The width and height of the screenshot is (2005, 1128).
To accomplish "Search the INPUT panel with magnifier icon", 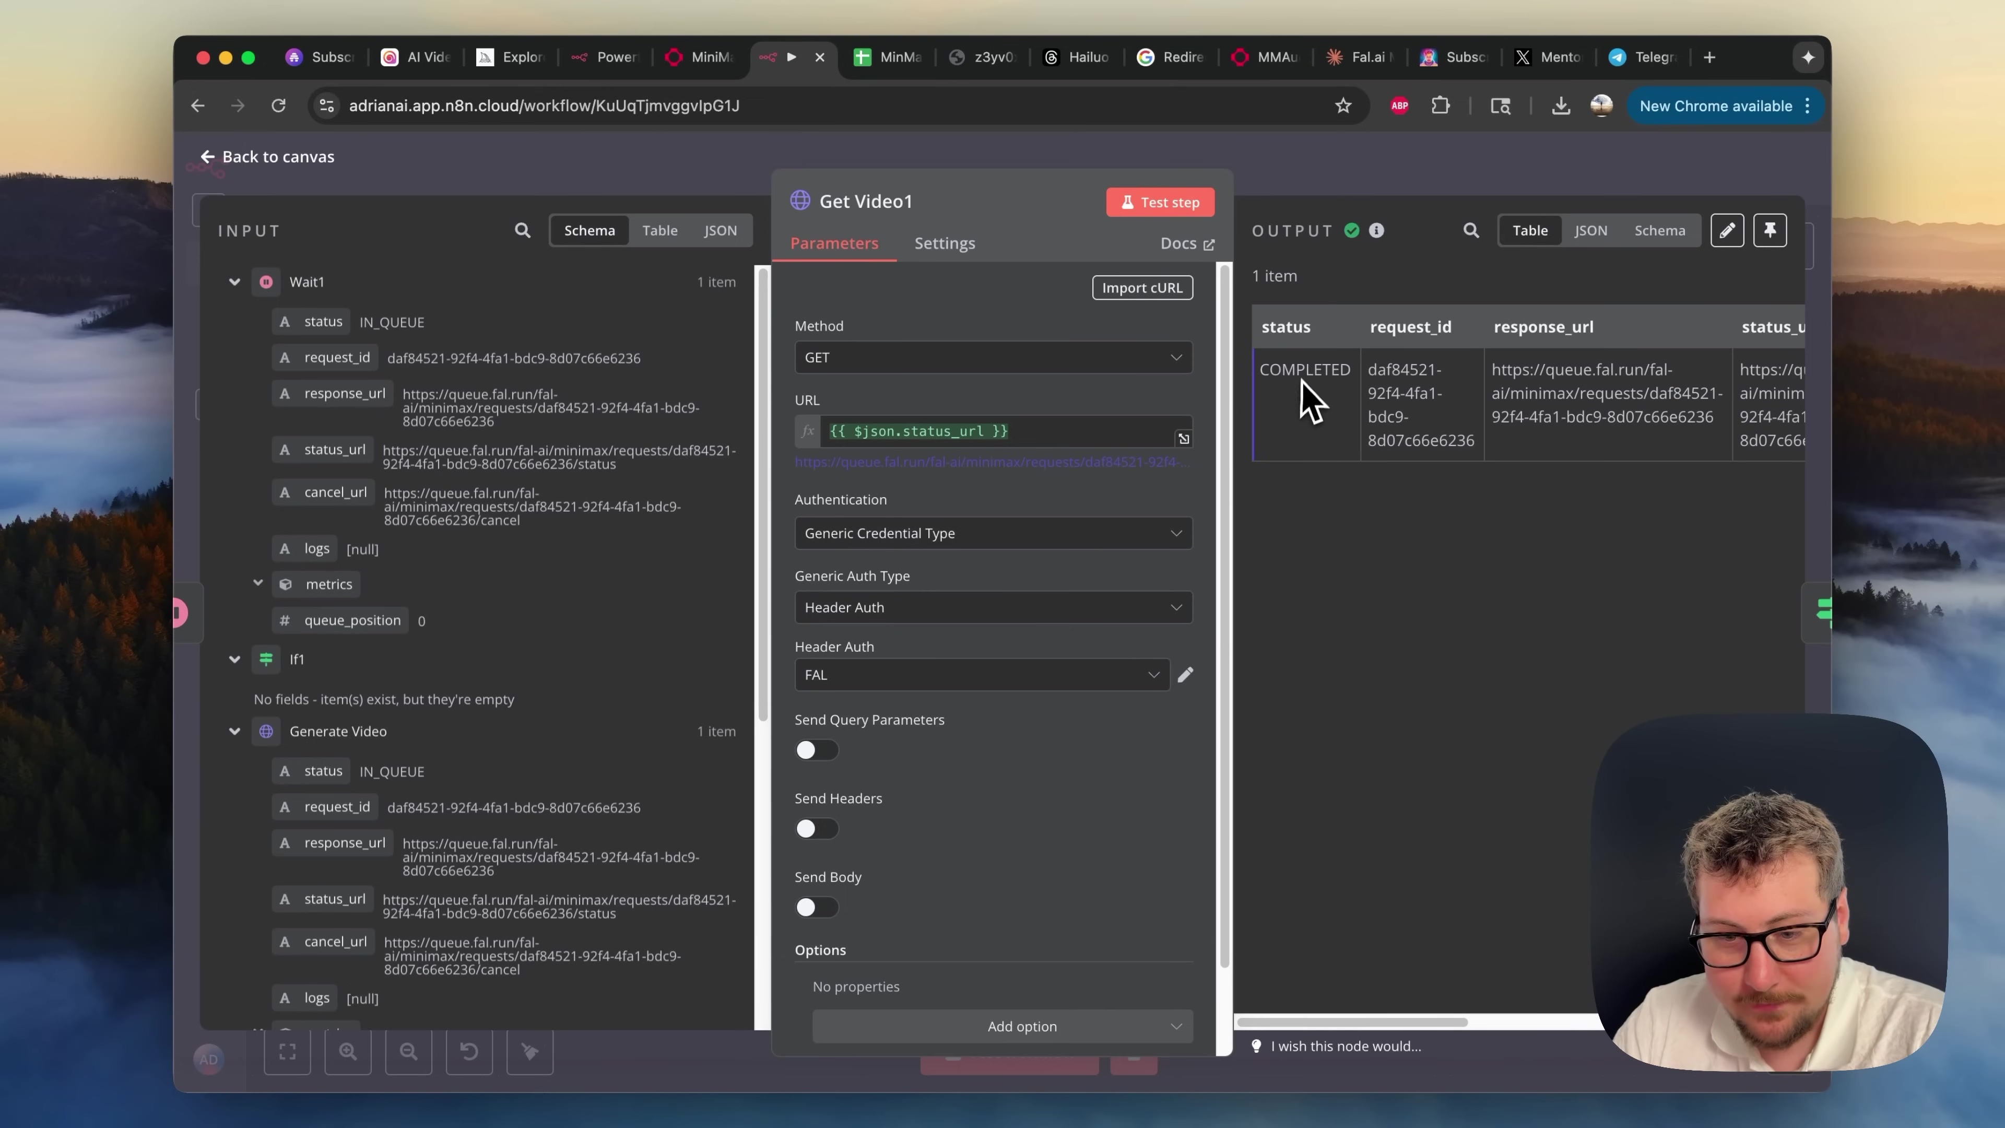I will [522, 230].
